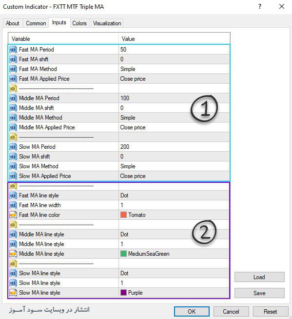Edit the Slow MA Period value 200
This screenshot has height=319, width=292.
coord(175,147)
